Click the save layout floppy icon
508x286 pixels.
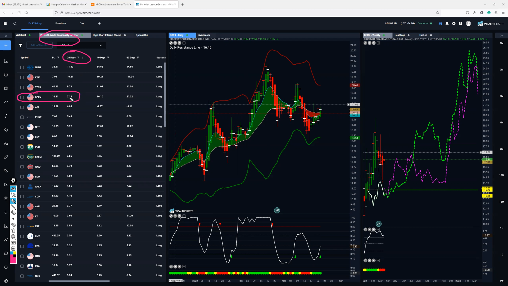(x=440, y=24)
